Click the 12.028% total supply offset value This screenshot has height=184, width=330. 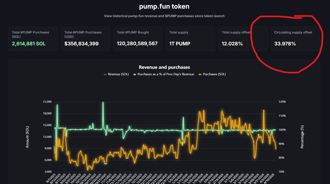pos(232,44)
